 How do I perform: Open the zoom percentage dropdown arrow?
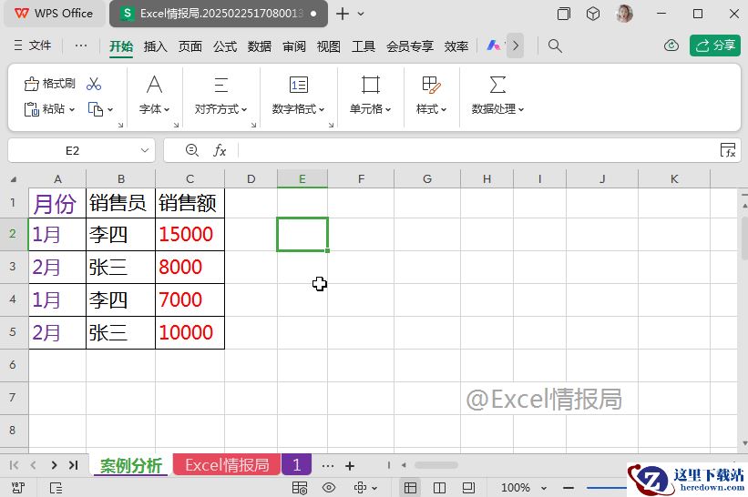[543, 488]
